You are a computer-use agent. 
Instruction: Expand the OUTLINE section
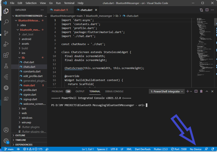click(20, 135)
